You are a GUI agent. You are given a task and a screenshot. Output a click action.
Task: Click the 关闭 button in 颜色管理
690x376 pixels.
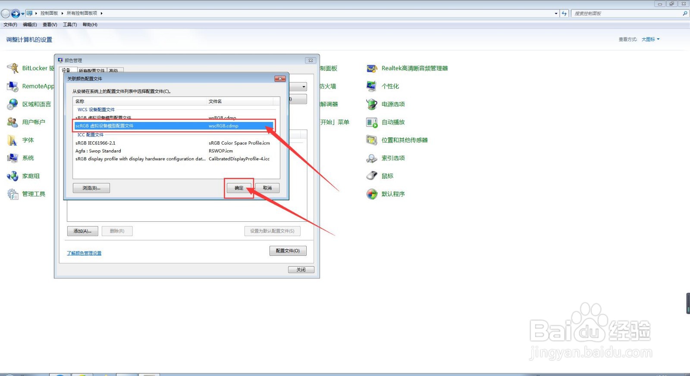pyautogui.click(x=301, y=270)
